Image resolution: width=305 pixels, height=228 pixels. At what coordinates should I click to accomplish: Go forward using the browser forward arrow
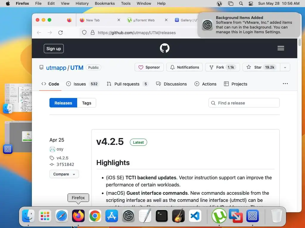(50, 33)
